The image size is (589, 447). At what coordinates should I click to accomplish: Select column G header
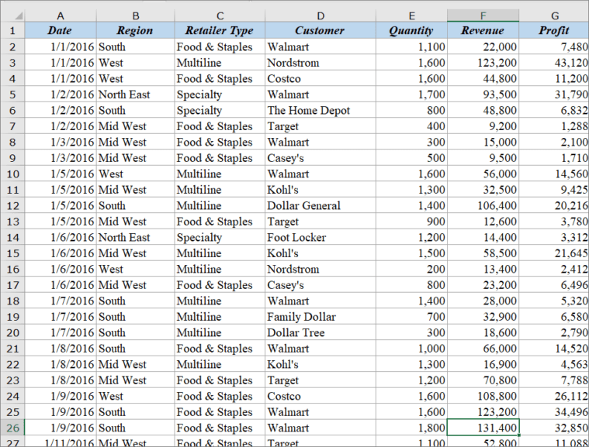(x=554, y=15)
